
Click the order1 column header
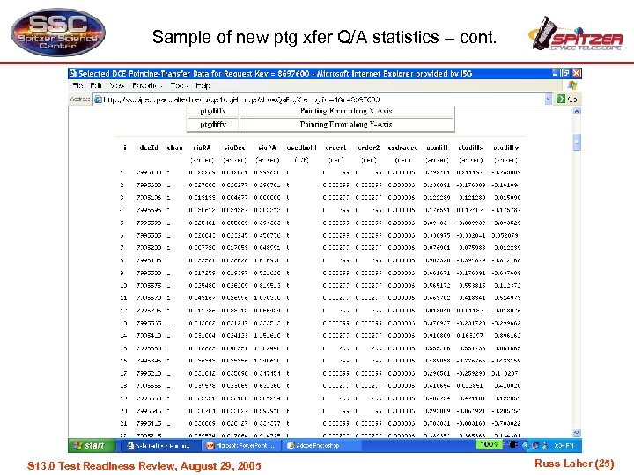pos(335,148)
